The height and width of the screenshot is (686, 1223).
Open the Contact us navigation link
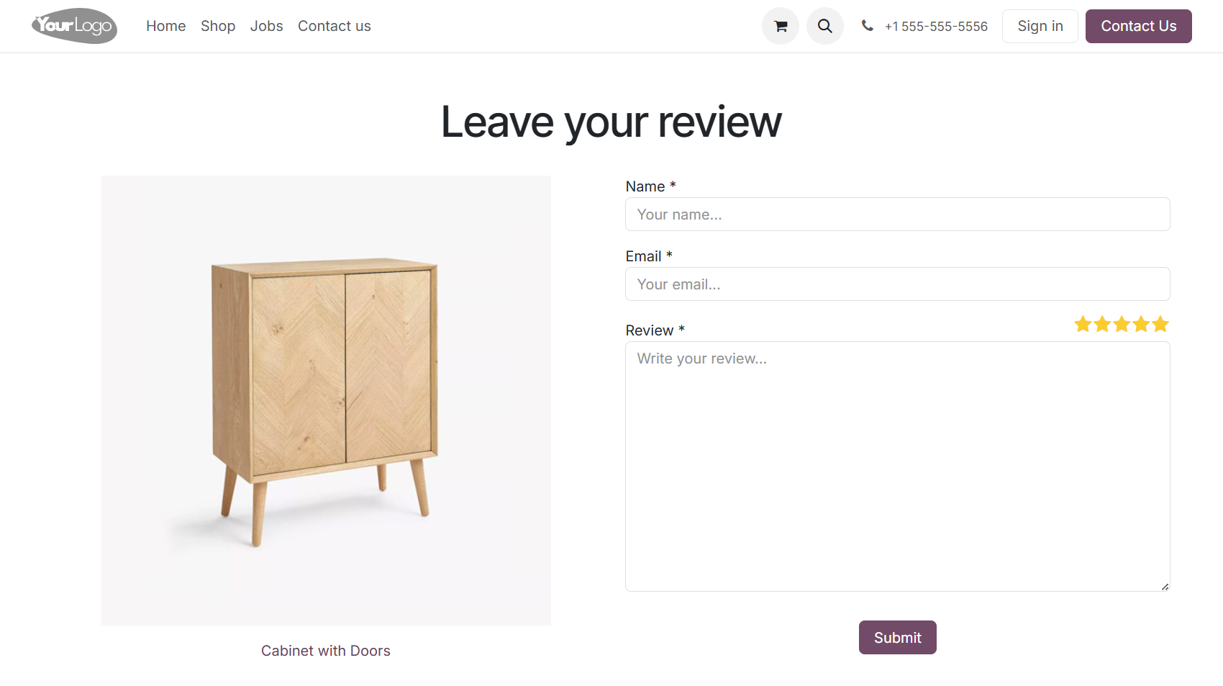(334, 26)
